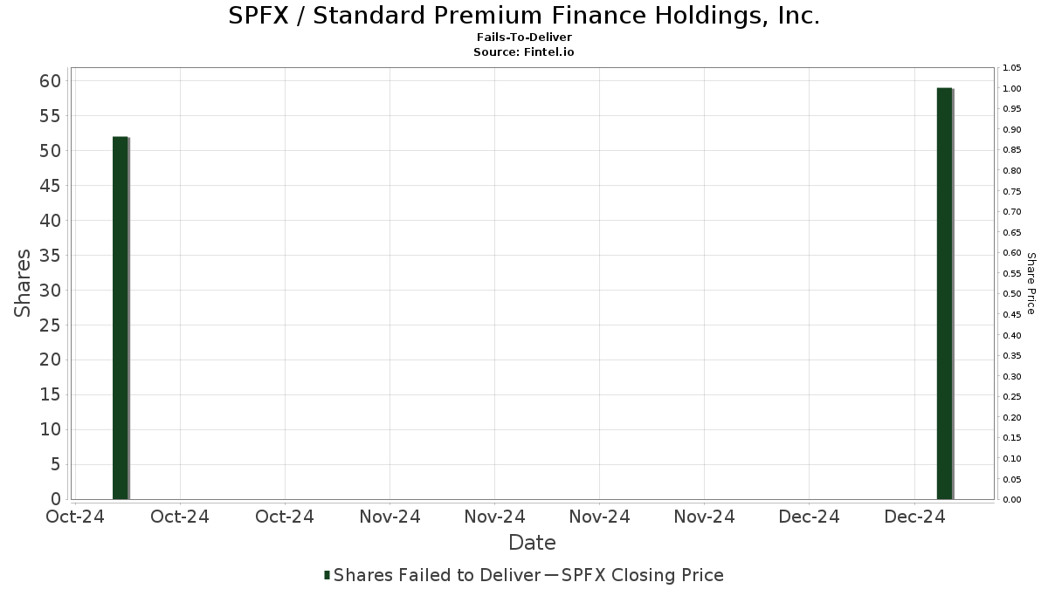This screenshot has width=1048, height=589.
Task: Click the 60 tick on the Shares axis
Action: (50, 81)
